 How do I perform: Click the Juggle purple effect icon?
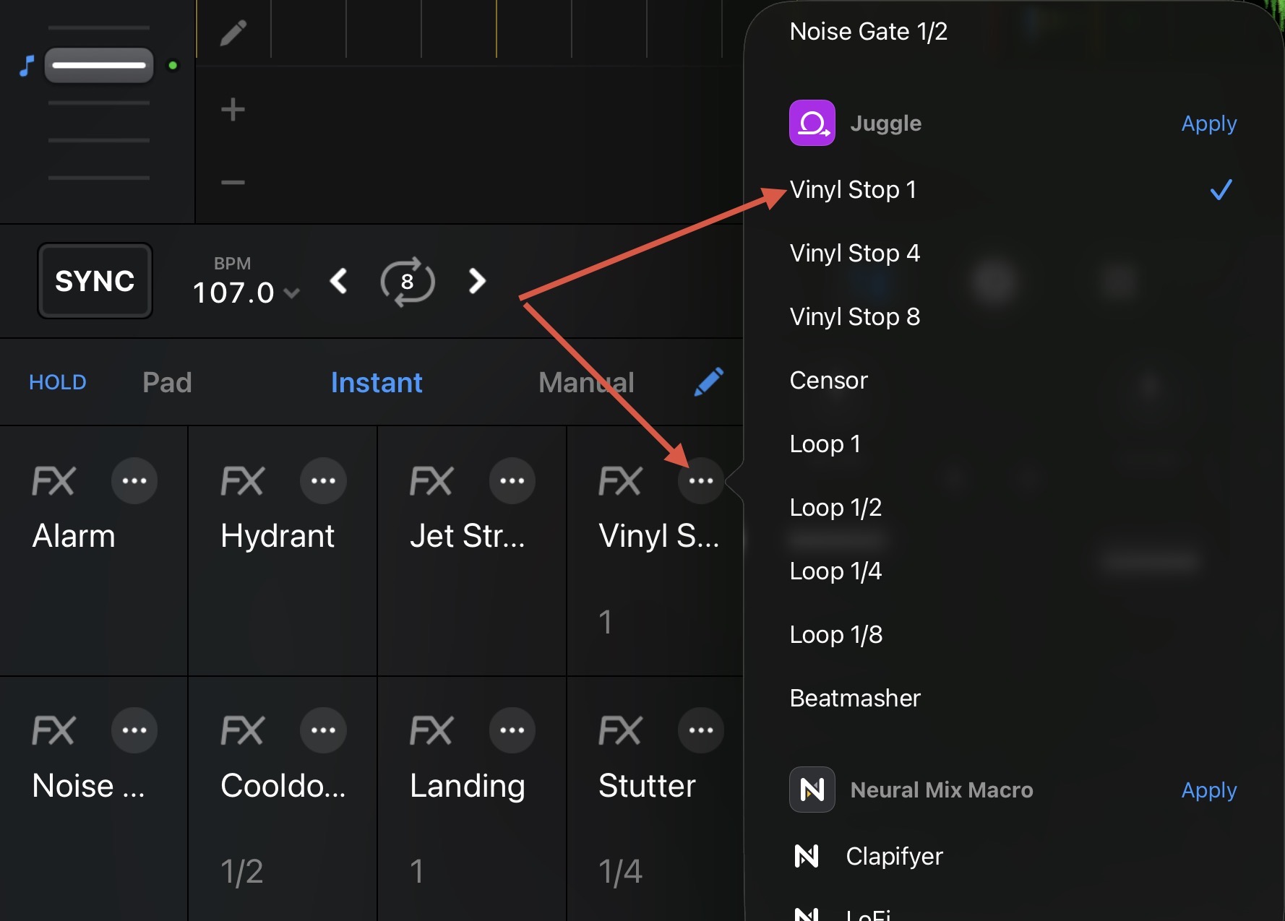click(812, 123)
